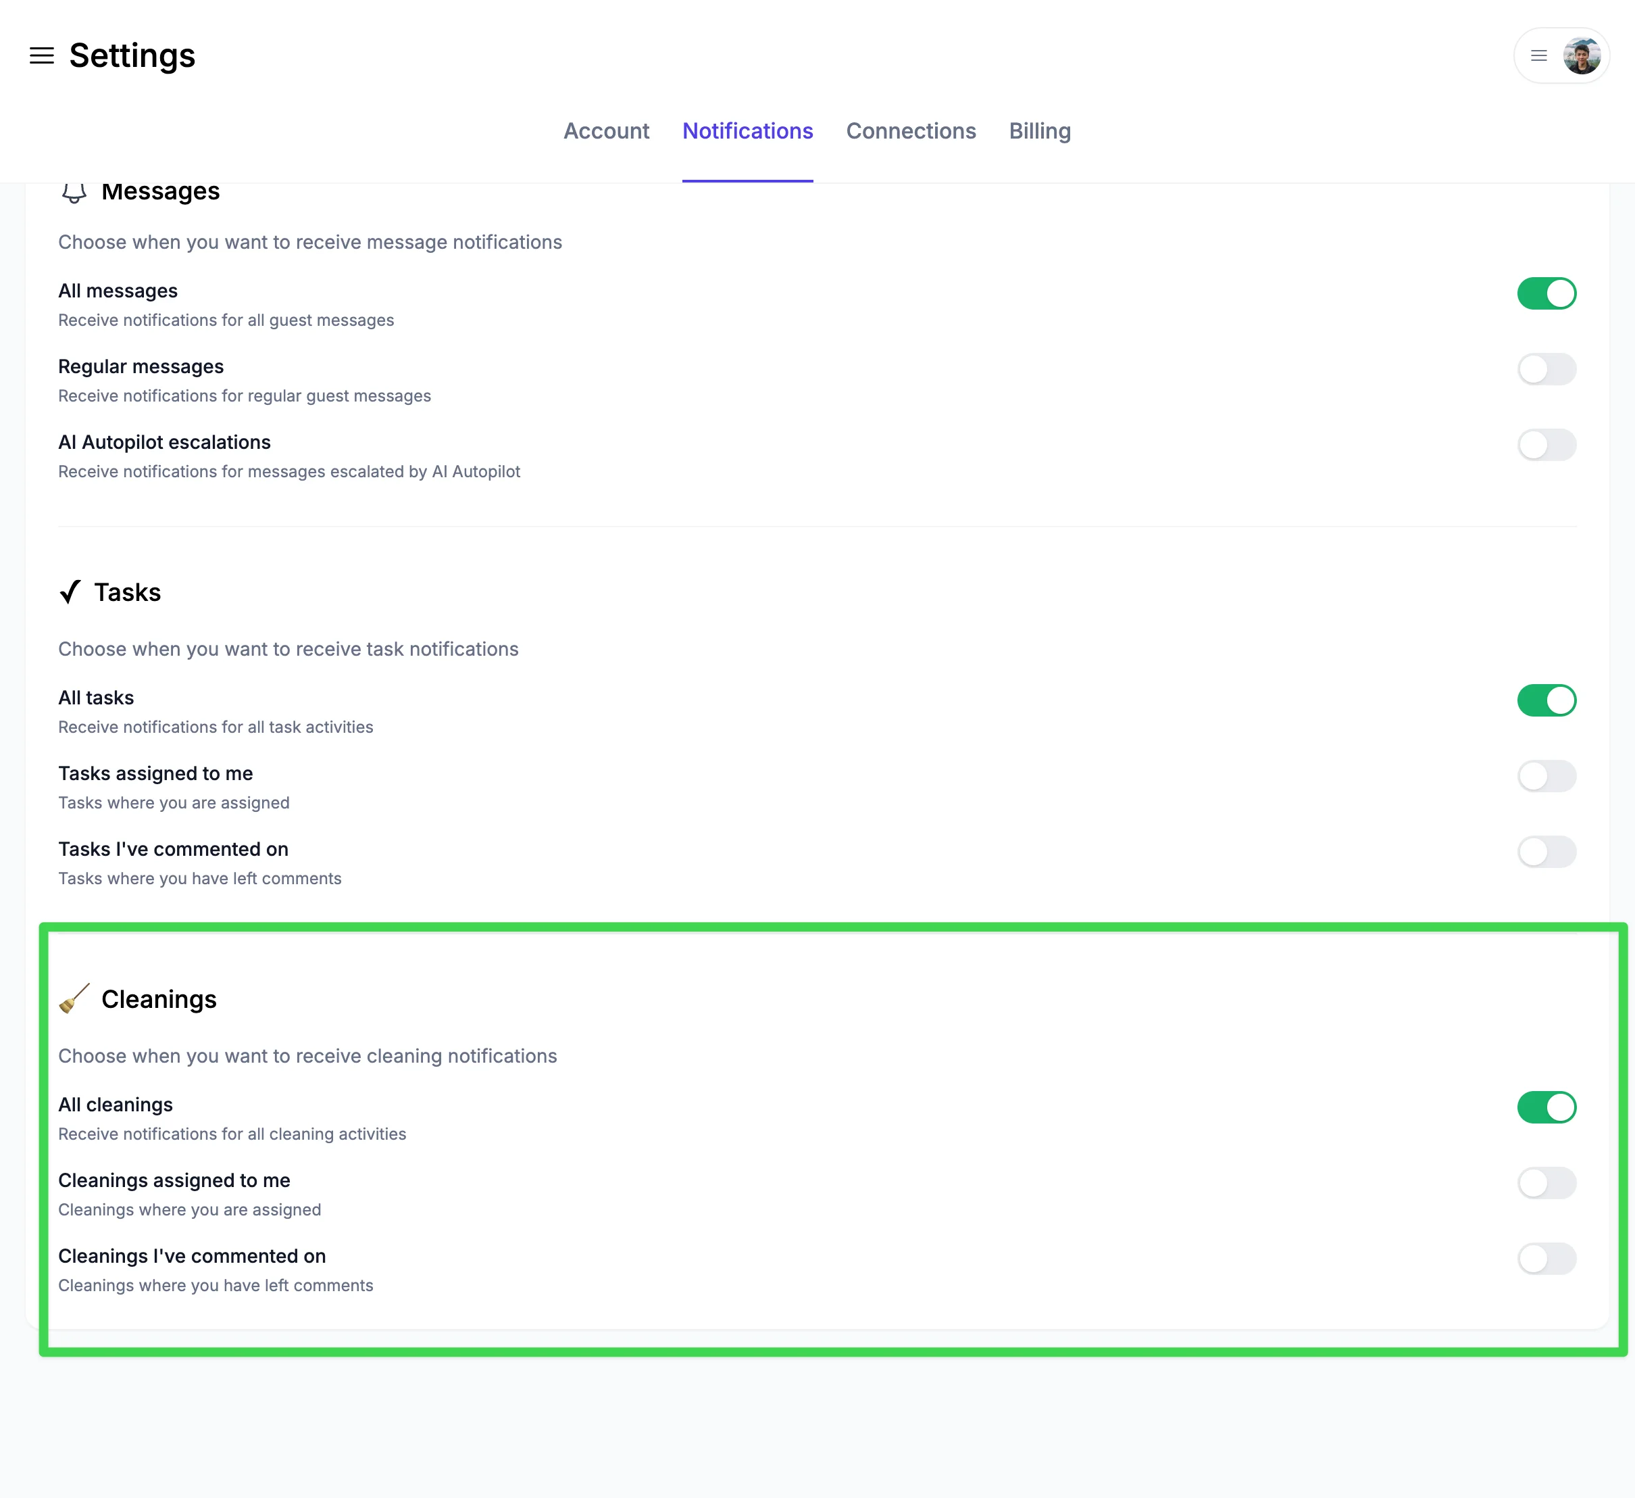The image size is (1635, 1498).
Task: Enable Tasks assigned to me toggle
Action: (1546, 776)
